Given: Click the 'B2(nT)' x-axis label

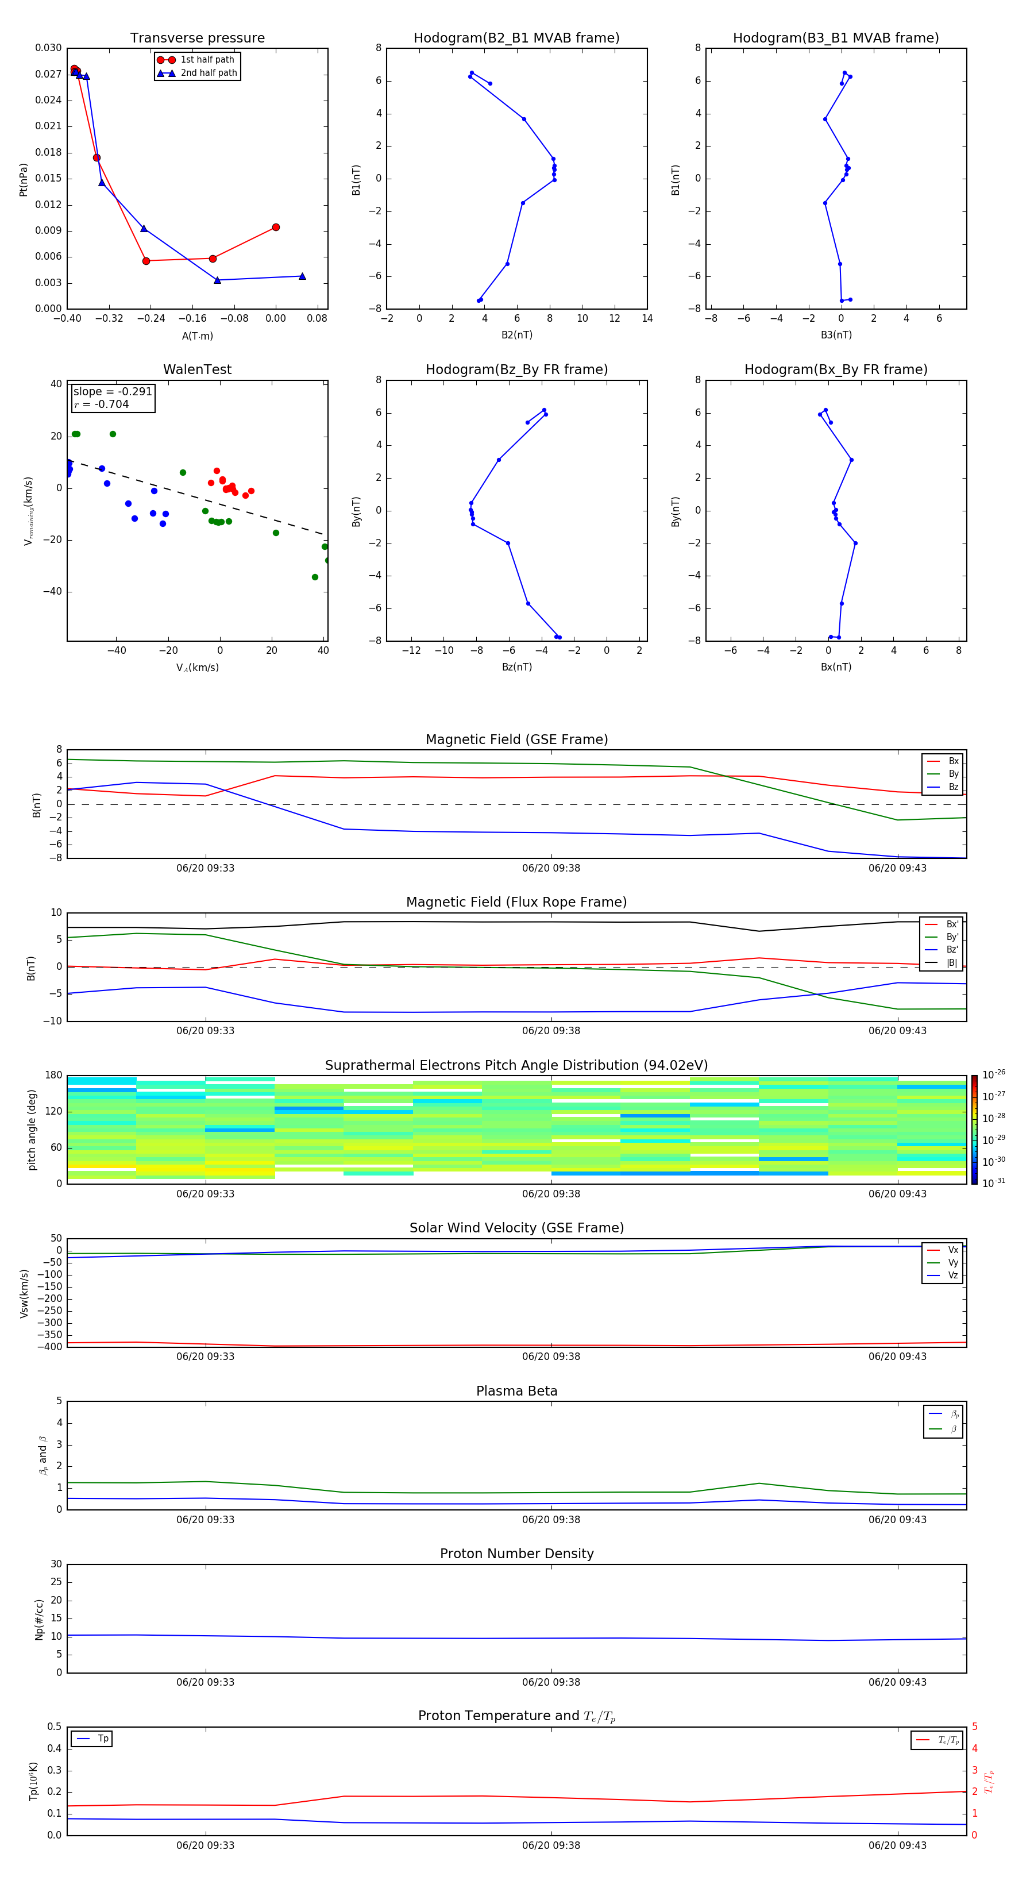Looking at the screenshot, I should [516, 335].
